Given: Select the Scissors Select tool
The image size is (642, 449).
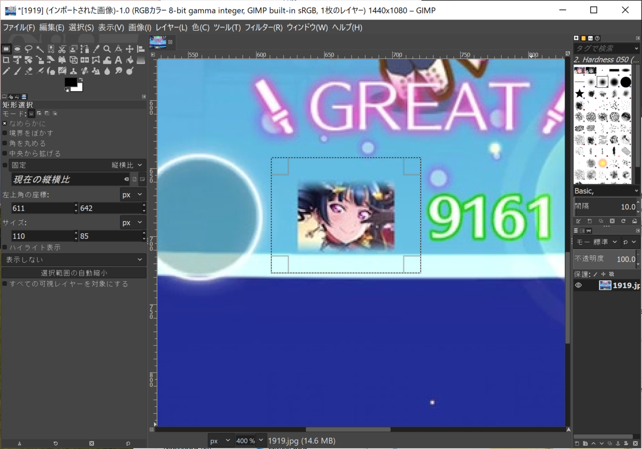Looking at the screenshot, I should coord(62,49).
